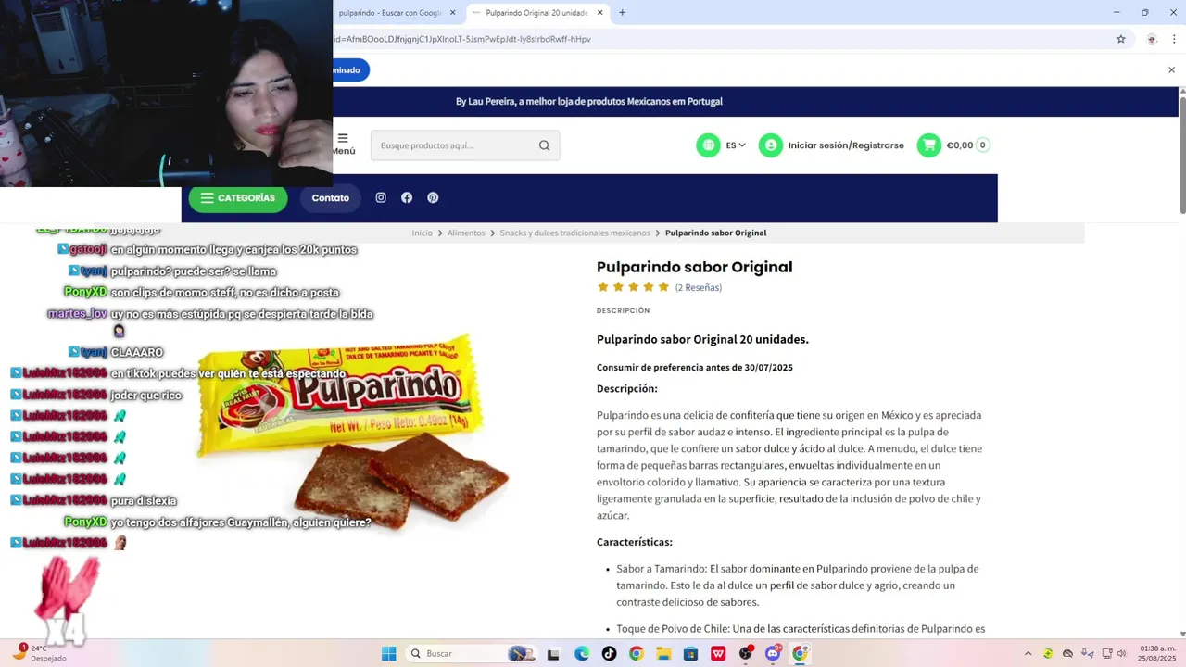Click Iniciar sesión/Registrarse
The height and width of the screenshot is (667, 1186).
tap(846, 145)
